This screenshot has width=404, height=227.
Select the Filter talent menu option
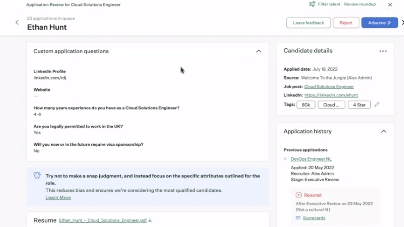click(329, 4)
